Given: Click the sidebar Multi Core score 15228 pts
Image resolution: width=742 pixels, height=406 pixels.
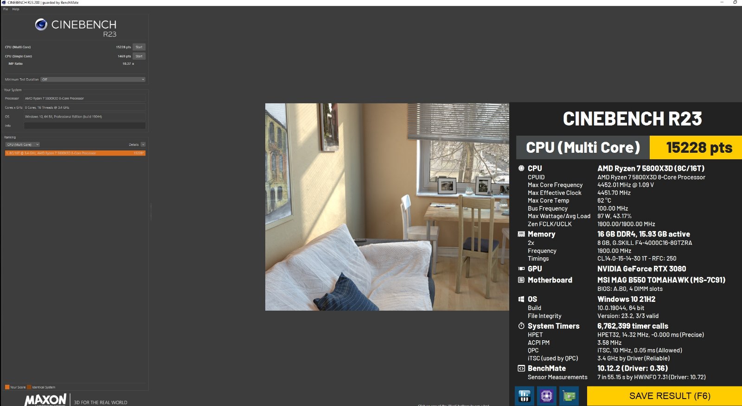Looking at the screenshot, I should coord(123,47).
